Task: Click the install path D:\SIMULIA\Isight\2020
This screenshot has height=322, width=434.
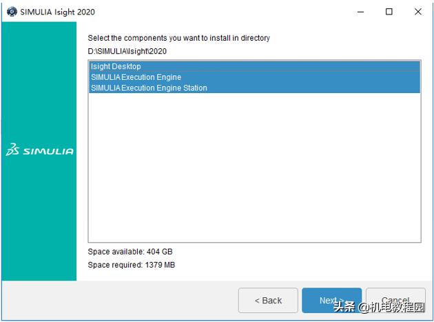Action: [127, 51]
